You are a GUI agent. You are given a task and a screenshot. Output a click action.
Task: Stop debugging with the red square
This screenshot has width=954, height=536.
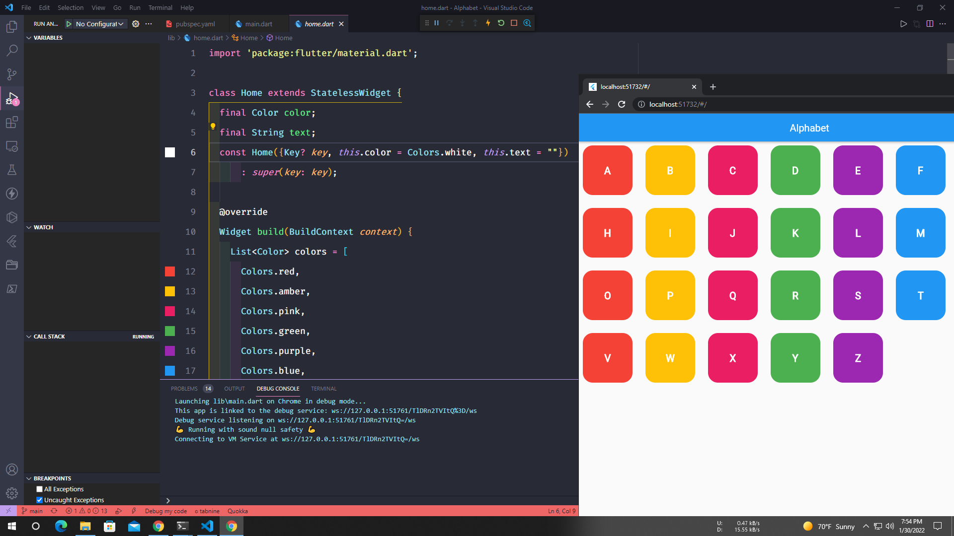coord(514,23)
